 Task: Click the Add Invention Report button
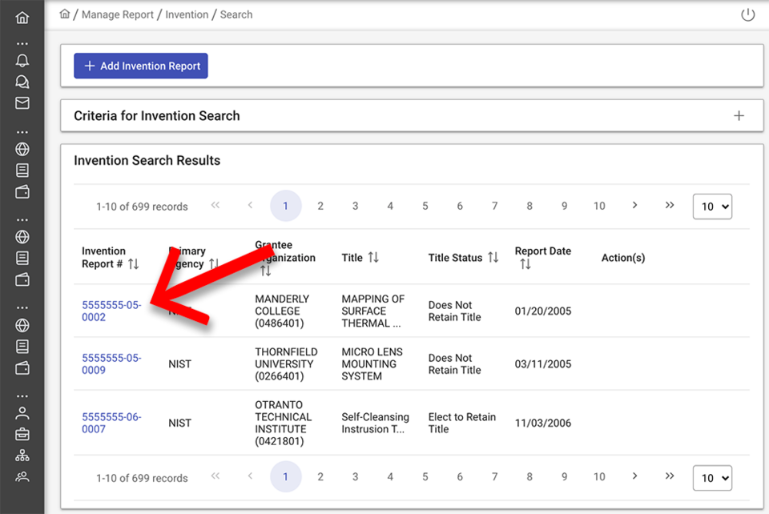coord(140,66)
